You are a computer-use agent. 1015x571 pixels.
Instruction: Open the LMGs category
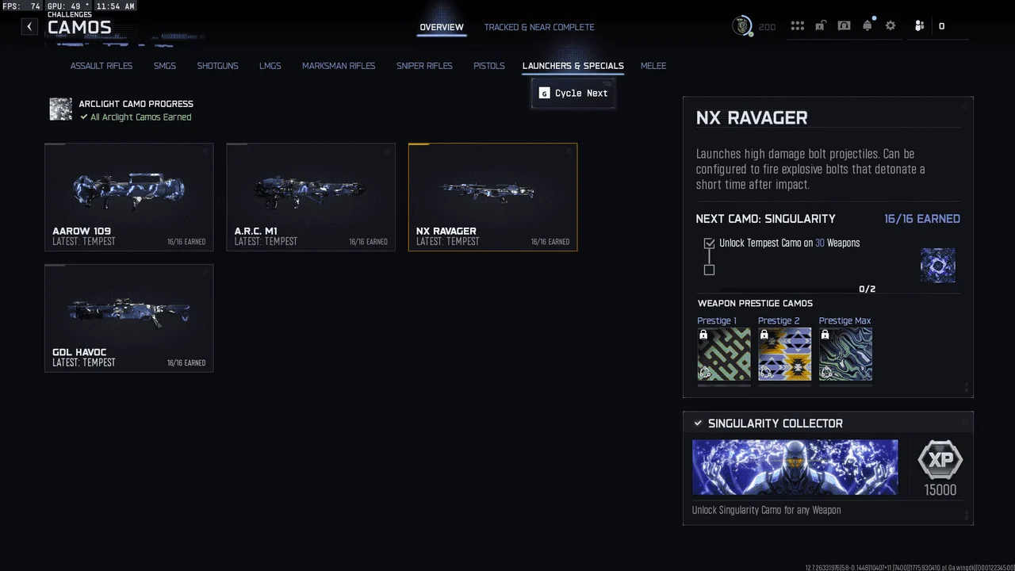(270, 66)
